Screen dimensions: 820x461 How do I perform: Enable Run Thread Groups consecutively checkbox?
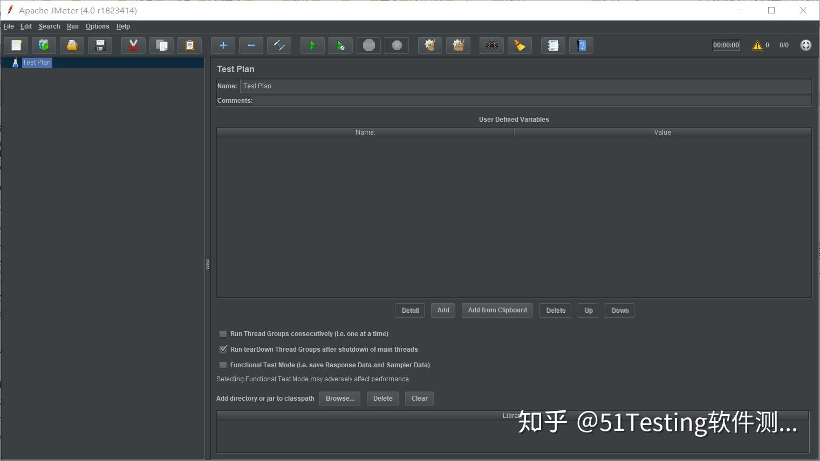click(223, 334)
